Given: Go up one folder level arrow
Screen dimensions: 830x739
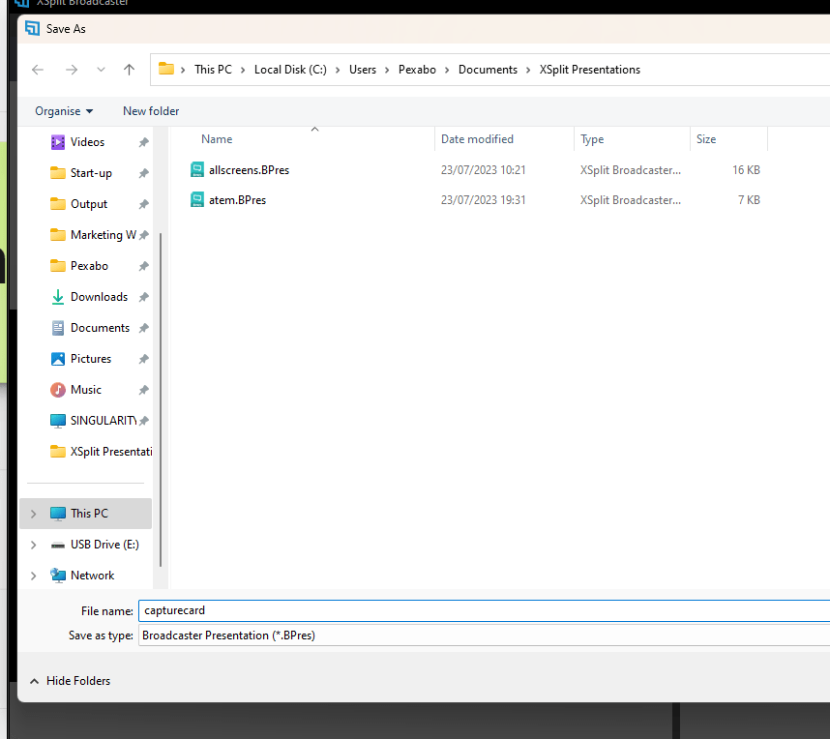Looking at the screenshot, I should coord(129,70).
